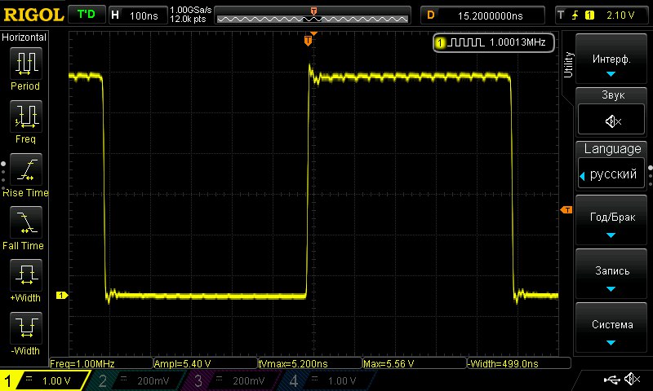This screenshot has width=653, height=391.
Task: Select the Period measurement icon
Action: click(26, 64)
